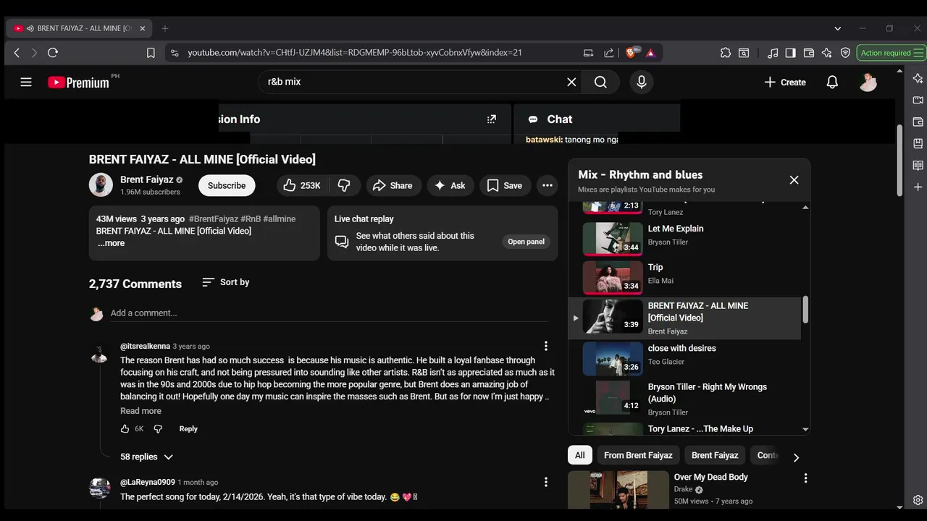Click the Add a comment field

[330, 313]
